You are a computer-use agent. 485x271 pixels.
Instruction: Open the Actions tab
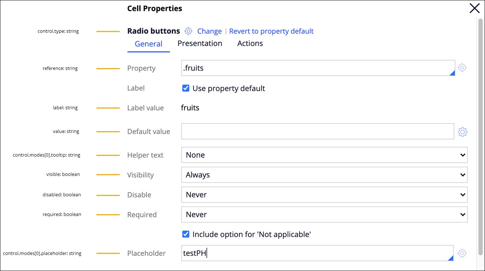(x=250, y=43)
